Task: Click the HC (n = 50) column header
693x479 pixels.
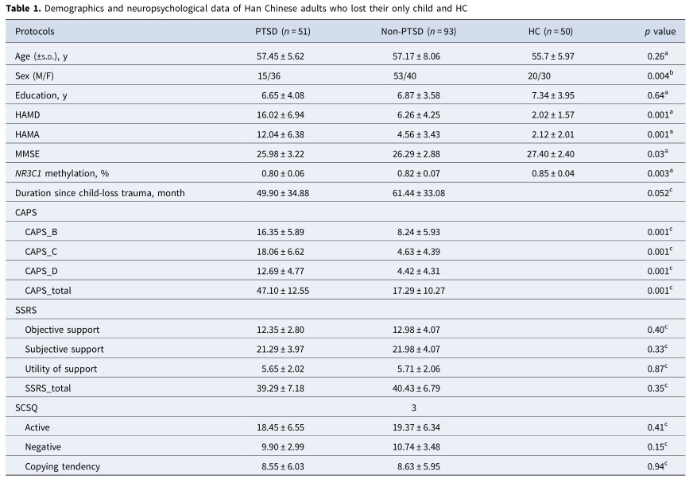Action: (x=551, y=32)
